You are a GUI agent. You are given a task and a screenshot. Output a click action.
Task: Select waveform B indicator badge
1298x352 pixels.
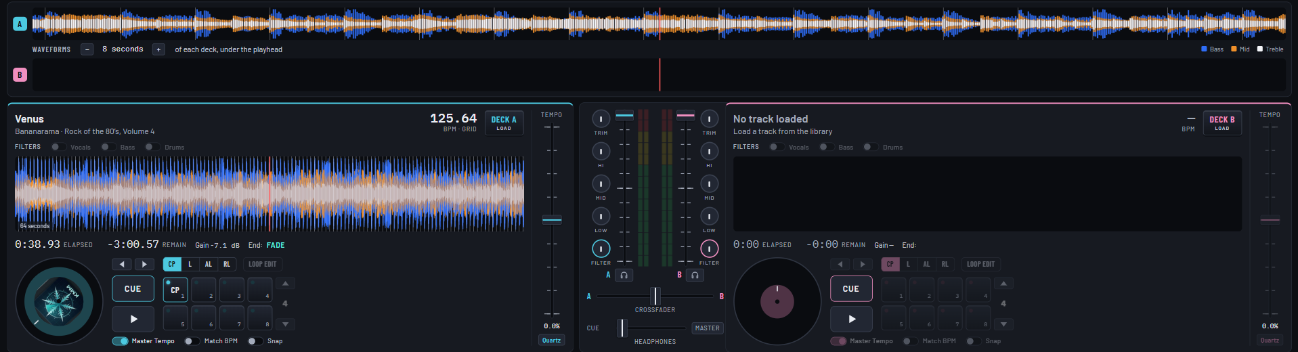tap(20, 74)
